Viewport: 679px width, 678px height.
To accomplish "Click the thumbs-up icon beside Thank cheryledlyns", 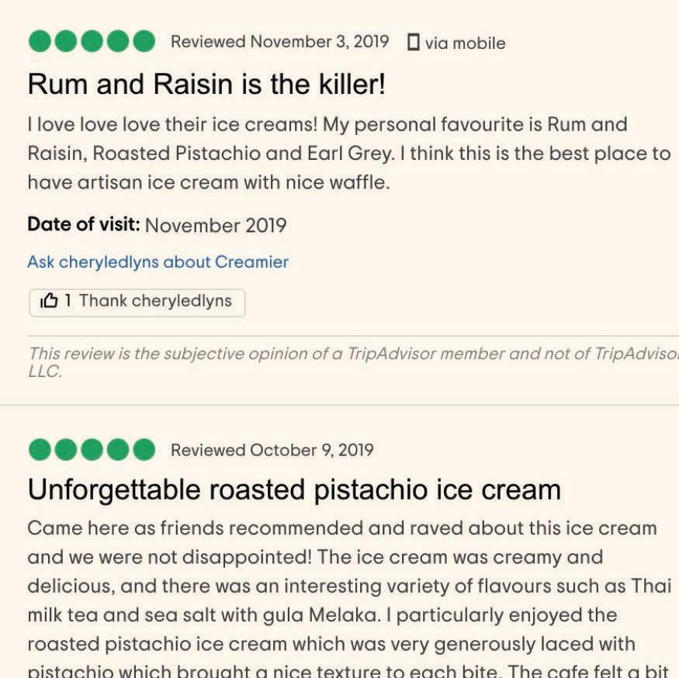I will [48, 300].
